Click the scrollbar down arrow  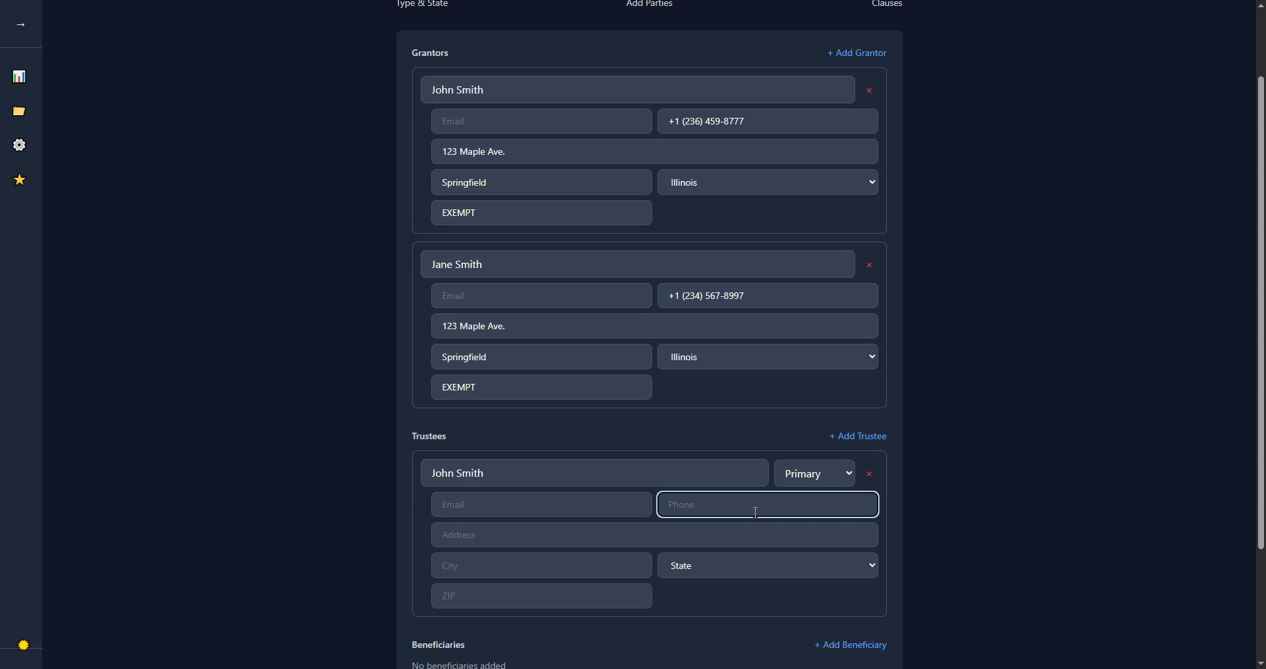click(x=1260, y=663)
